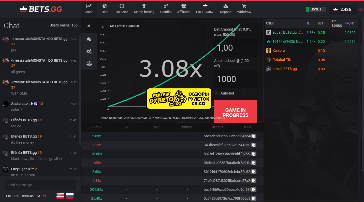Click the Users online: 155 label

(x=64, y=25)
